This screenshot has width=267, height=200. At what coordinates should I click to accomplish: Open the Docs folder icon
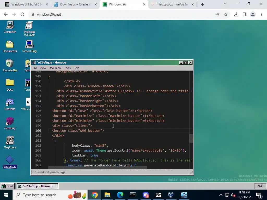10,85
